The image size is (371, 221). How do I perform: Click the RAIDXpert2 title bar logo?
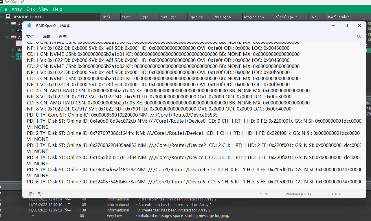2,2
